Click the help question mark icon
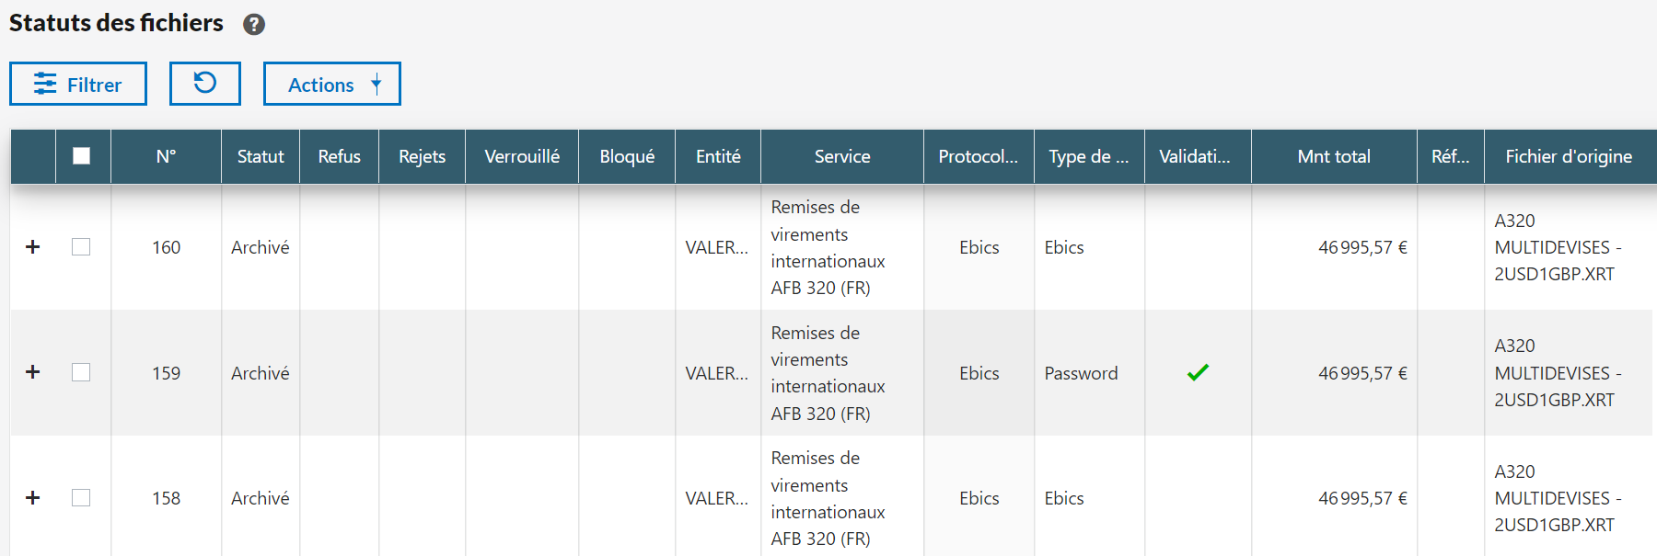 tap(254, 25)
